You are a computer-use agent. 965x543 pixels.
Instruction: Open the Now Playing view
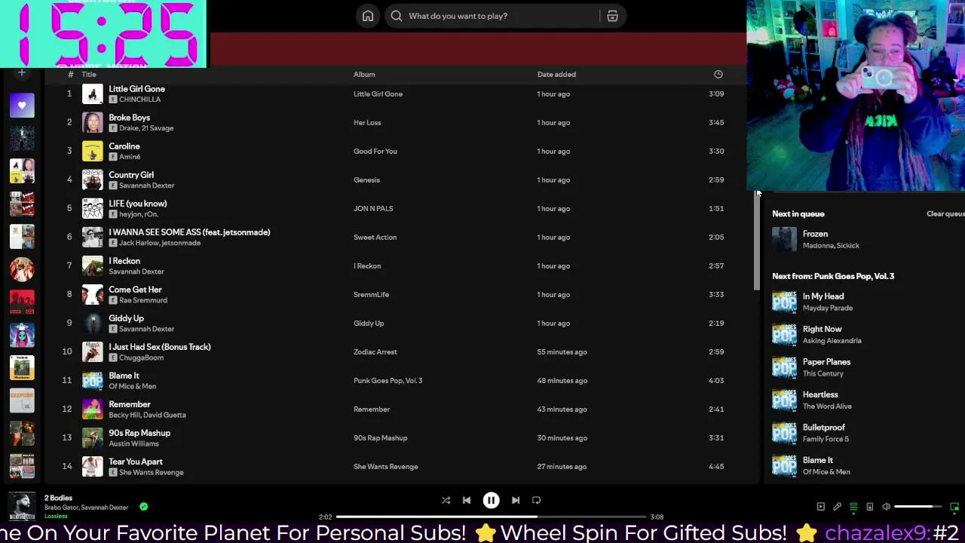point(820,507)
